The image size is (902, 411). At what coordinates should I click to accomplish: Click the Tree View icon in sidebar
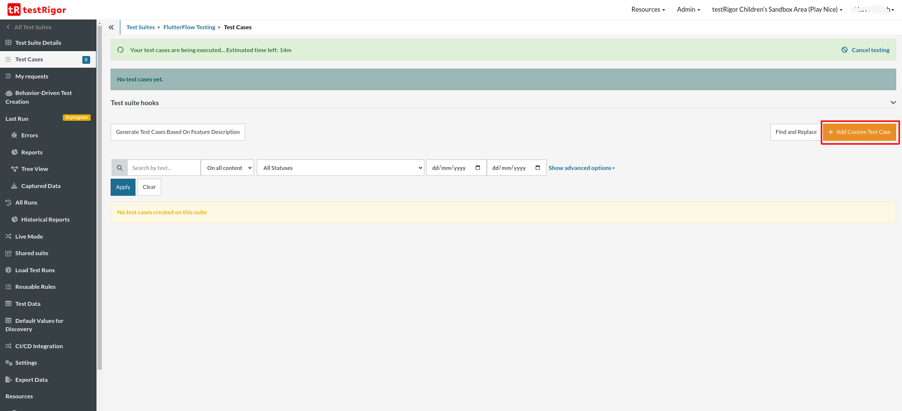pyautogui.click(x=14, y=169)
